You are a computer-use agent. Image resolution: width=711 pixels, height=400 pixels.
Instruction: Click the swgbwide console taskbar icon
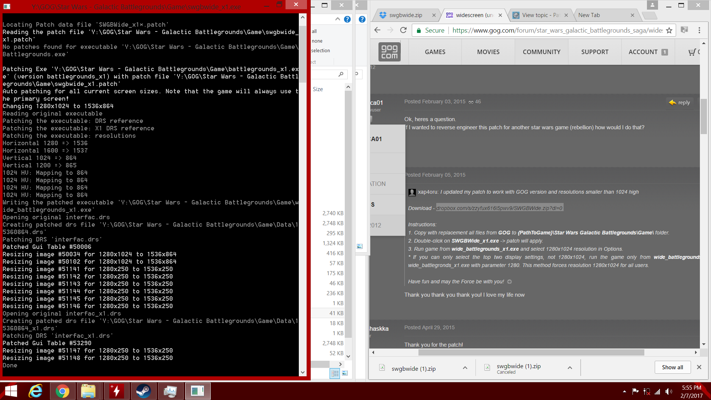point(198,391)
